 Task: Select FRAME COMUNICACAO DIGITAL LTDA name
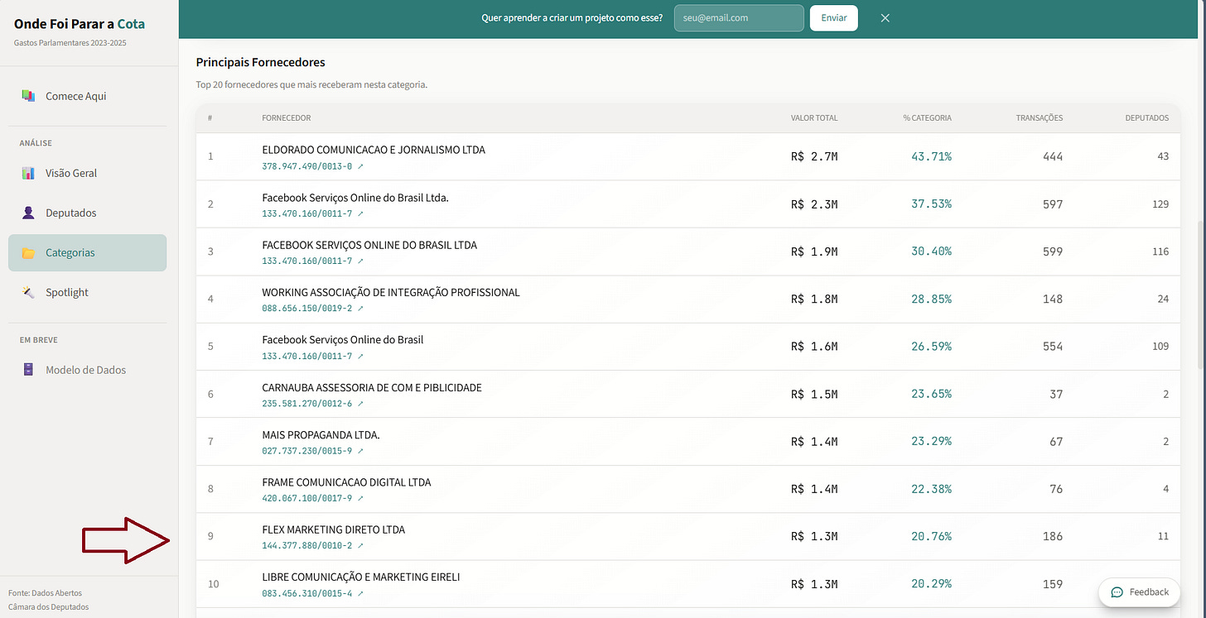(x=346, y=482)
